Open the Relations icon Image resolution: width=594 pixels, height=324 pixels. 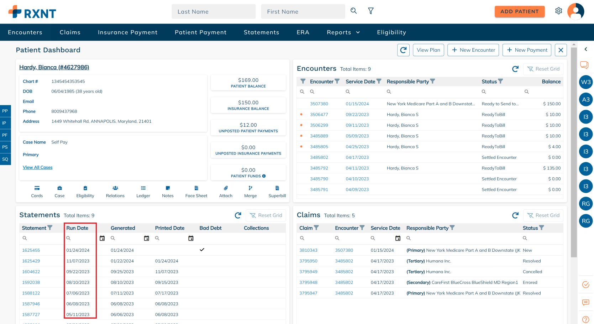pyautogui.click(x=115, y=191)
